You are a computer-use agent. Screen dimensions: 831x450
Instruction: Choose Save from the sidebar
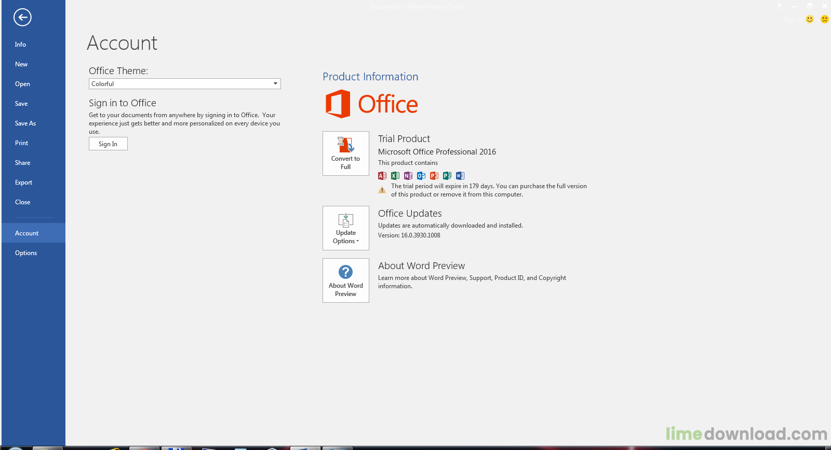click(x=33, y=104)
